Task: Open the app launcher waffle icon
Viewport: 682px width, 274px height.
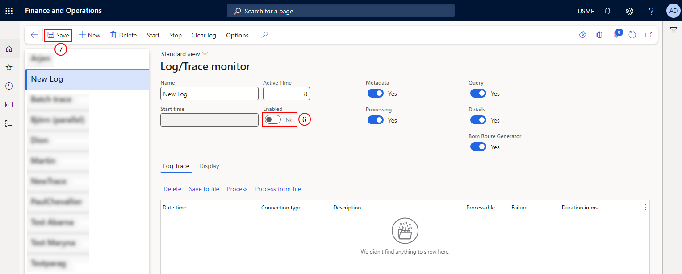Action: pos(9,11)
